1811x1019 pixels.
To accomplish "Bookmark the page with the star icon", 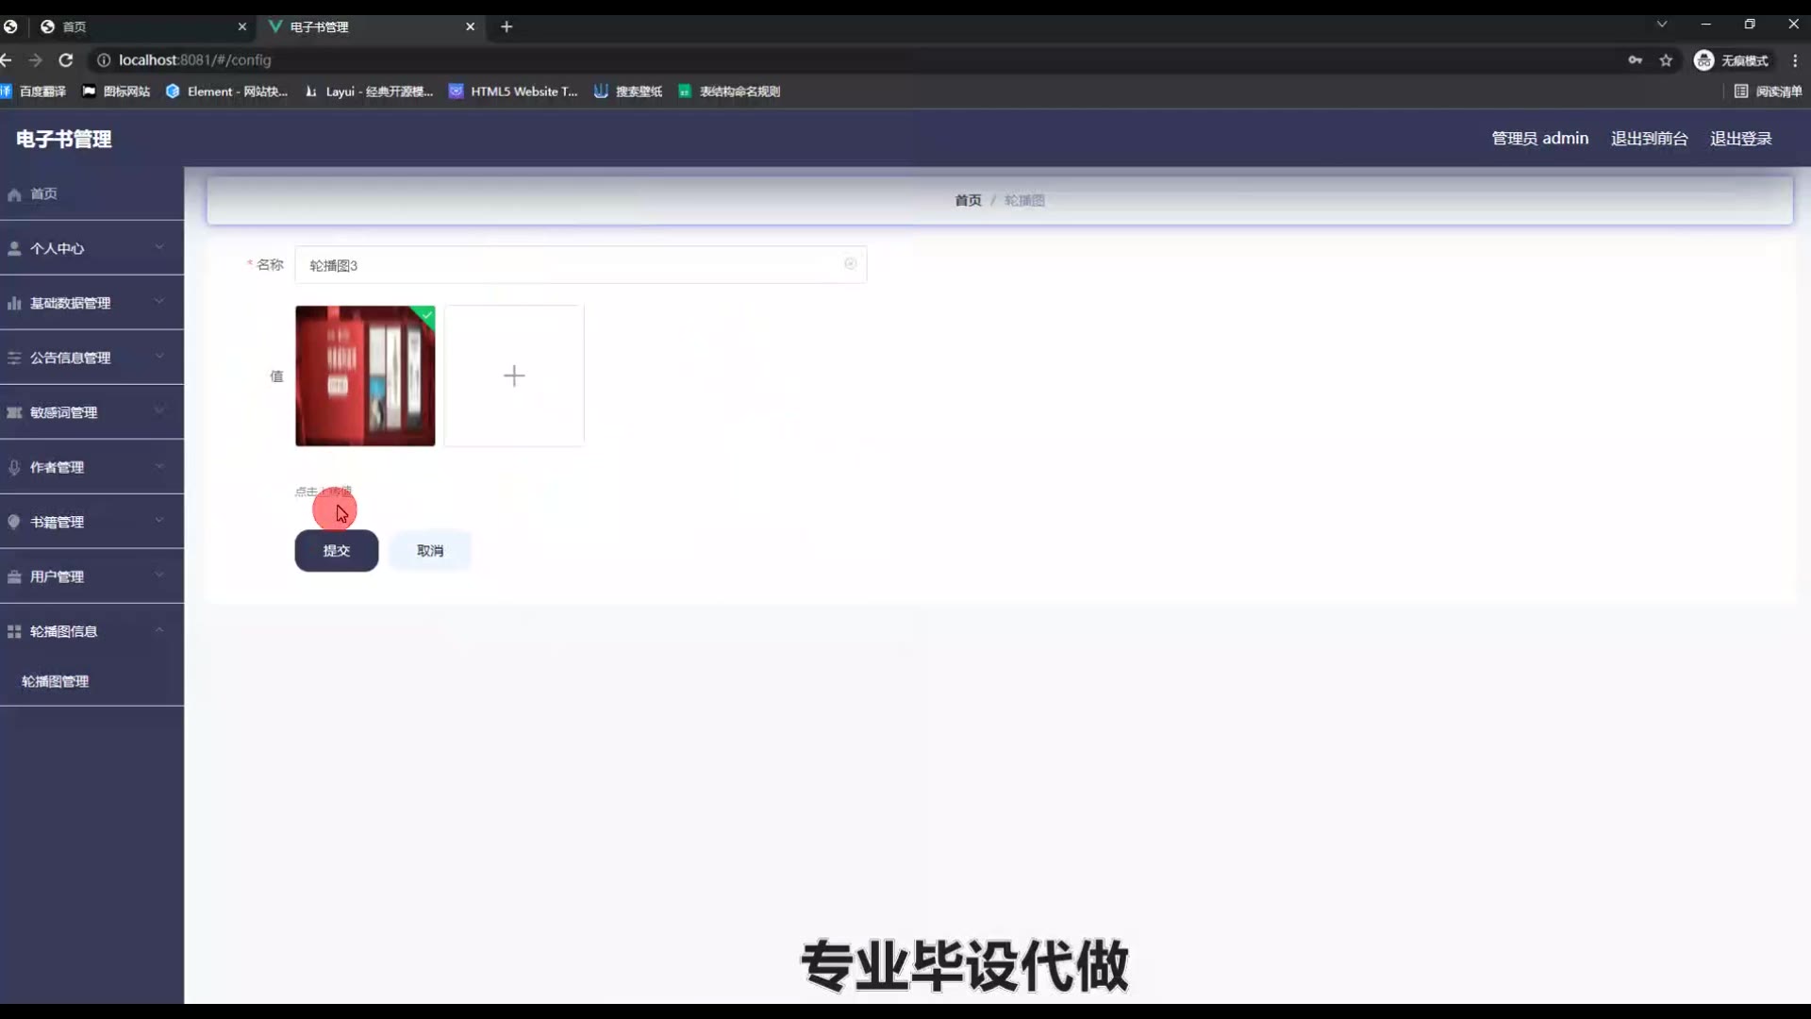I will tap(1666, 60).
